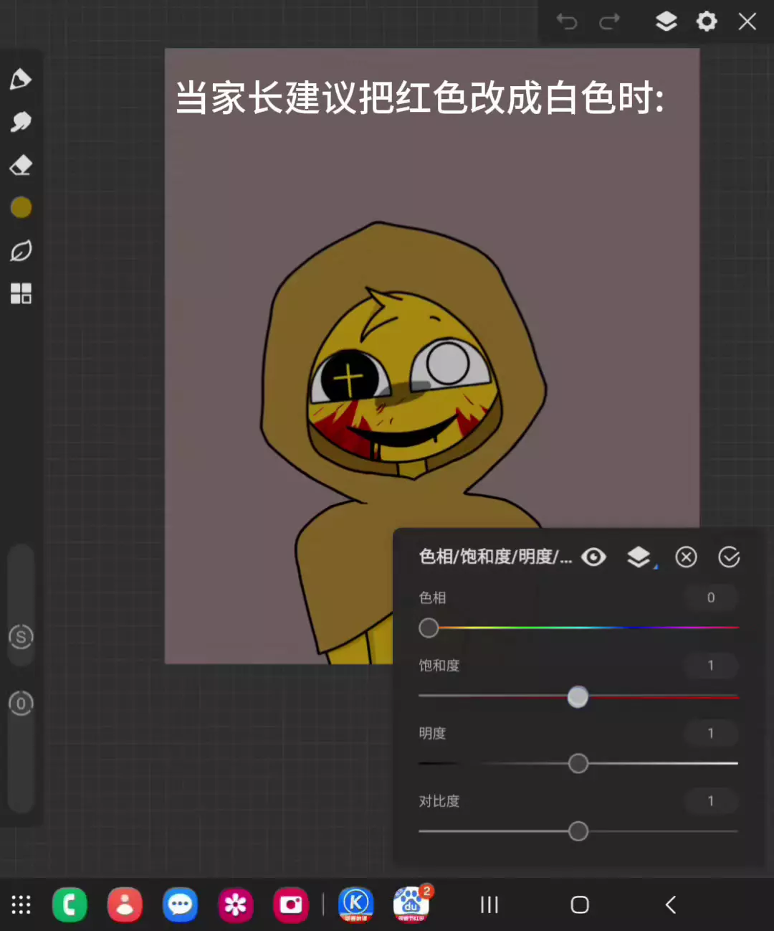Image resolution: width=774 pixels, height=931 pixels.
Task: Open the settings gear
Action: (707, 22)
